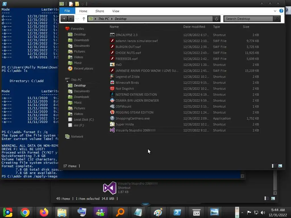Open Recent places in Favorites
This screenshot has height=218, width=291.
pos(83,68)
